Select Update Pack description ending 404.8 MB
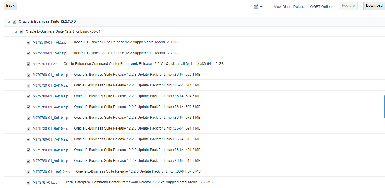Viewport: 385px width, 188px height. coord(137,150)
